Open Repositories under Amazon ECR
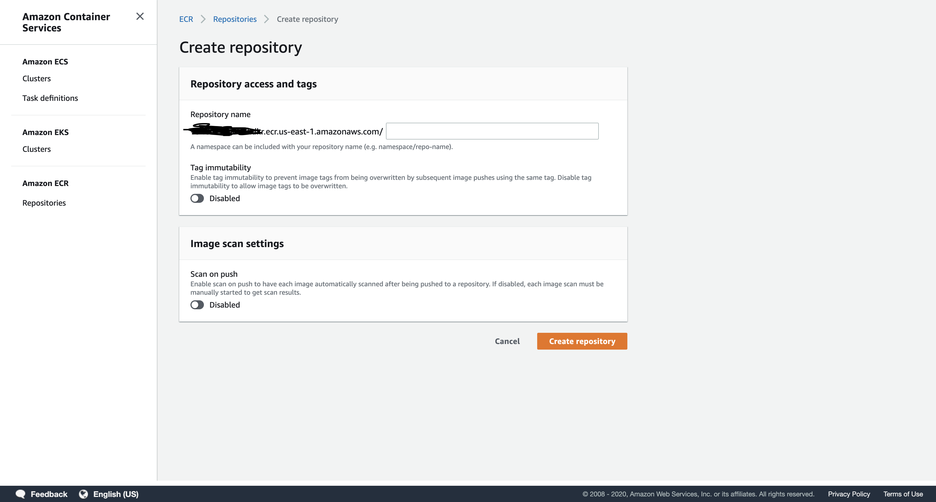The height and width of the screenshot is (502, 936). click(44, 203)
